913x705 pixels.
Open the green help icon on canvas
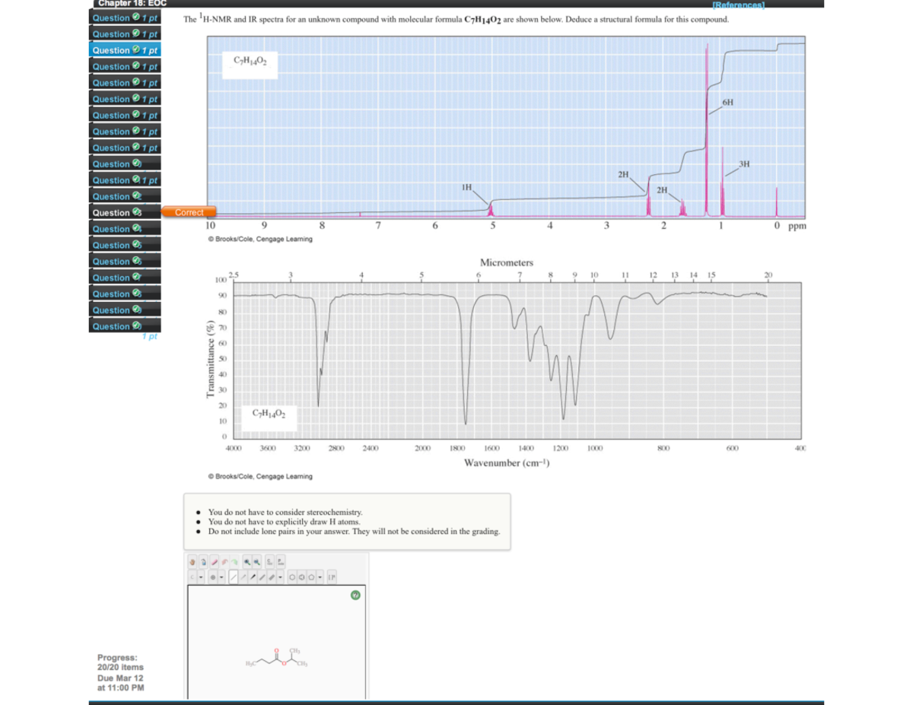point(354,595)
